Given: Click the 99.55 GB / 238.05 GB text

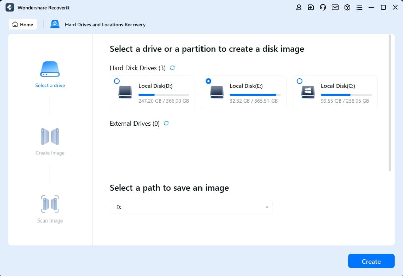Looking at the screenshot, I should pos(345,101).
